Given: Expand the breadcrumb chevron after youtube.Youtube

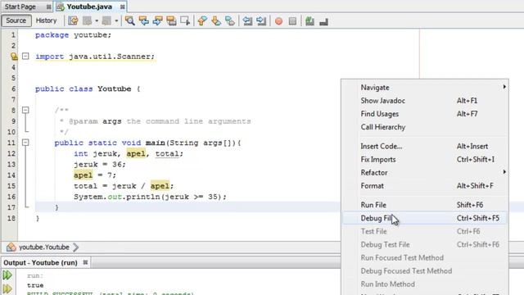Looking at the screenshot, I should click(x=76, y=247).
